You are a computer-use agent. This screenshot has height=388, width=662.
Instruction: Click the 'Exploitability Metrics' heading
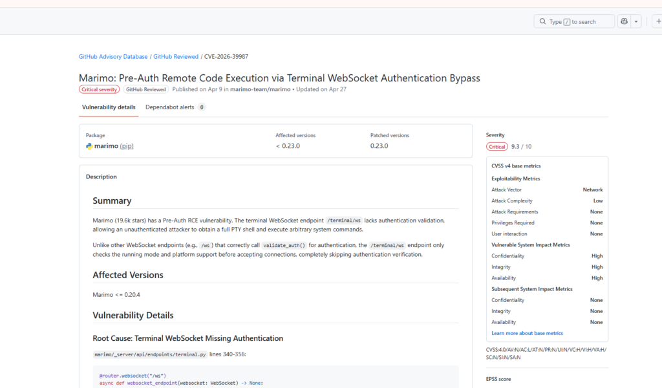(x=515, y=178)
